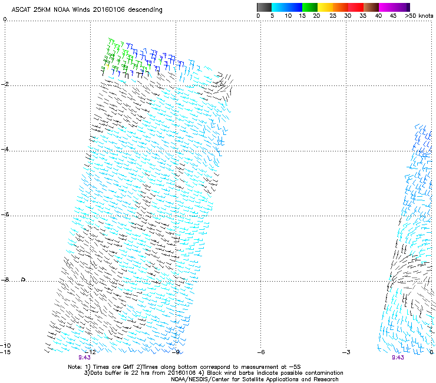Click the legend scale label '35'
Image resolution: width=436 pixels, height=383 pixels.
pyautogui.click(x=363, y=16)
